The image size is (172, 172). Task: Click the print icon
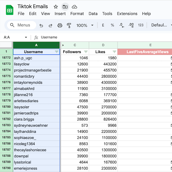[60, 25]
